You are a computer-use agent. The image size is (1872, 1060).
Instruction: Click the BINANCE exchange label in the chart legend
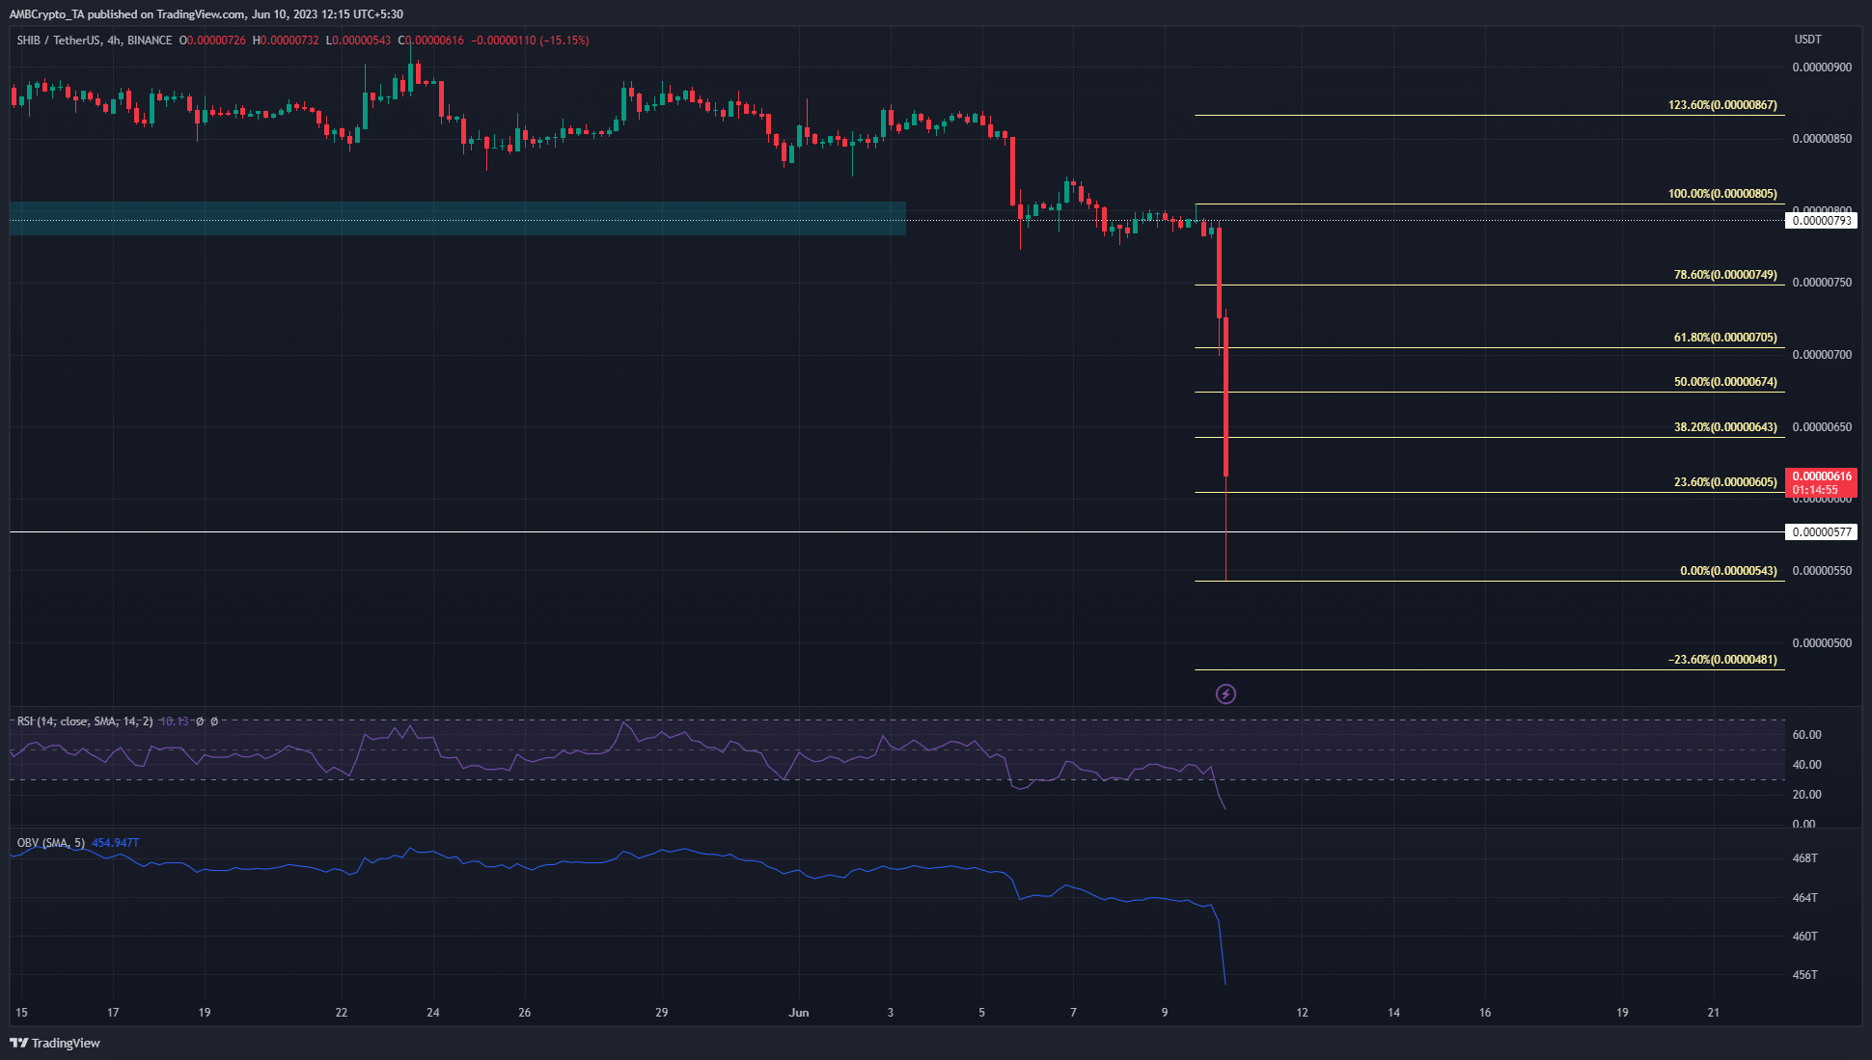click(x=150, y=41)
